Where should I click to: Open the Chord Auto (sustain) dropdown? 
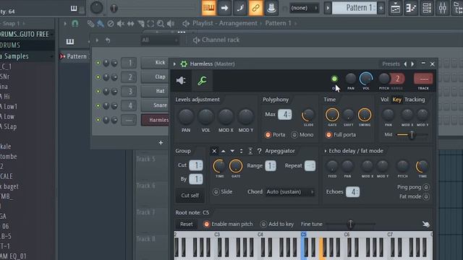click(290, 192)
